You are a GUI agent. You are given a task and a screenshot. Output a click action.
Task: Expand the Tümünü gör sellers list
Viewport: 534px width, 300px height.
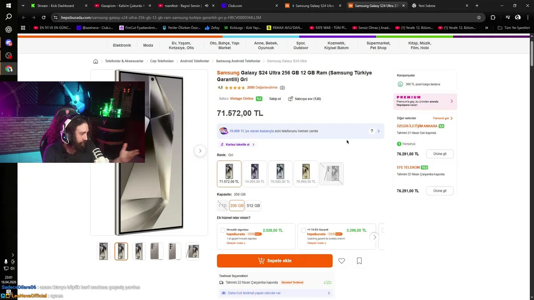[x=443, y=118]
